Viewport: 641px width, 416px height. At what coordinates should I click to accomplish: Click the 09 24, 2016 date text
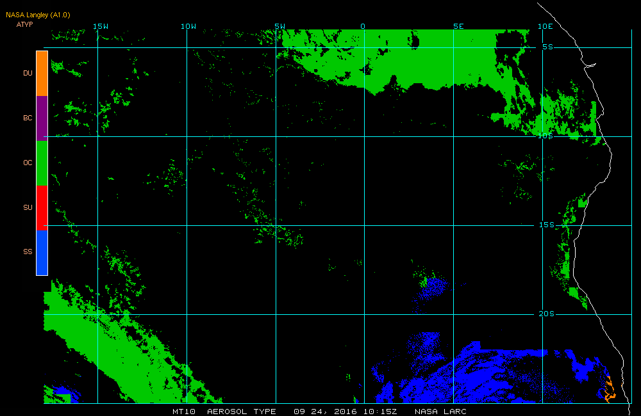[324, 412]
